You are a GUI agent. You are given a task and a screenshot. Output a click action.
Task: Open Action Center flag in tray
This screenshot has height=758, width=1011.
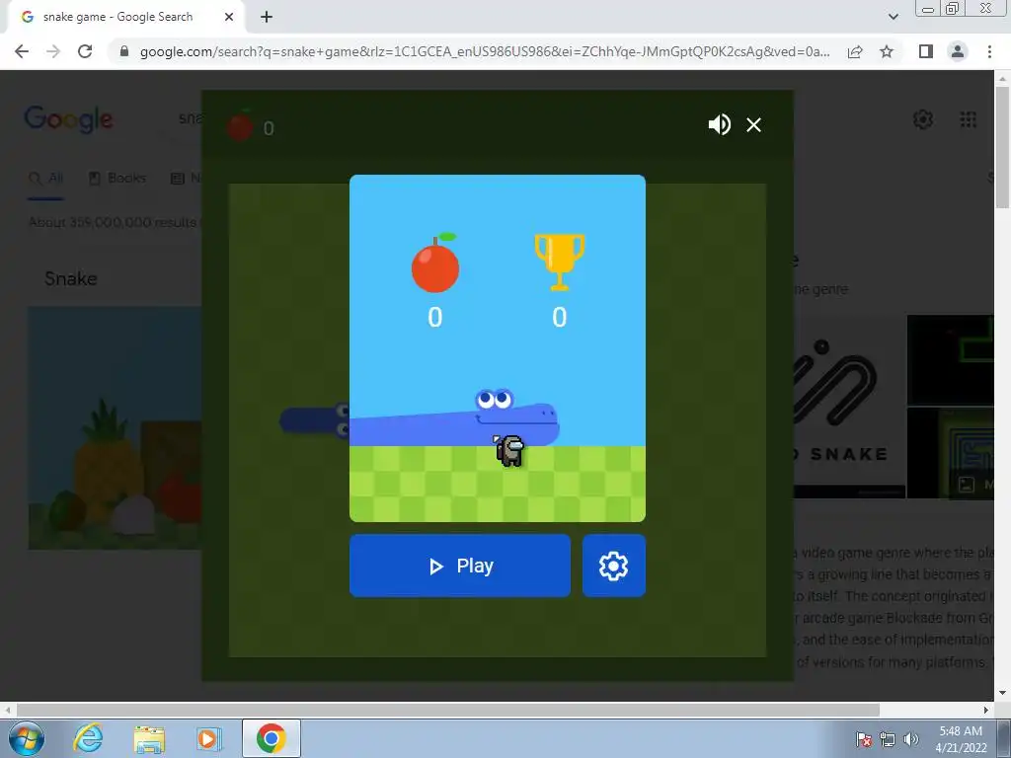point(863,739)
